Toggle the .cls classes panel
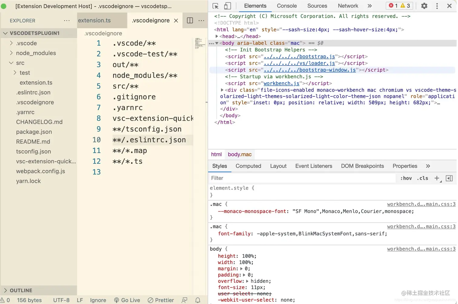458x304 pixels. point(423,178)
